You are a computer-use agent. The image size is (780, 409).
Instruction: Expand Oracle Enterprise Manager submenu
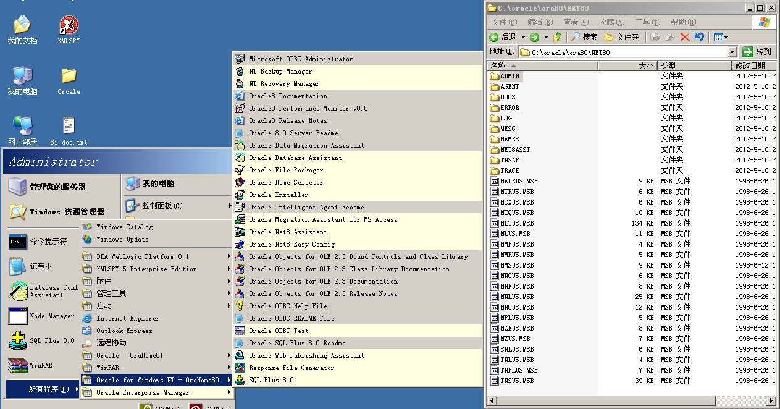[x=156, y=392]
